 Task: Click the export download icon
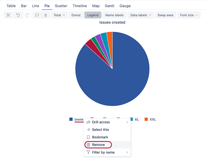pyautogui.click(x=45, y=15)
